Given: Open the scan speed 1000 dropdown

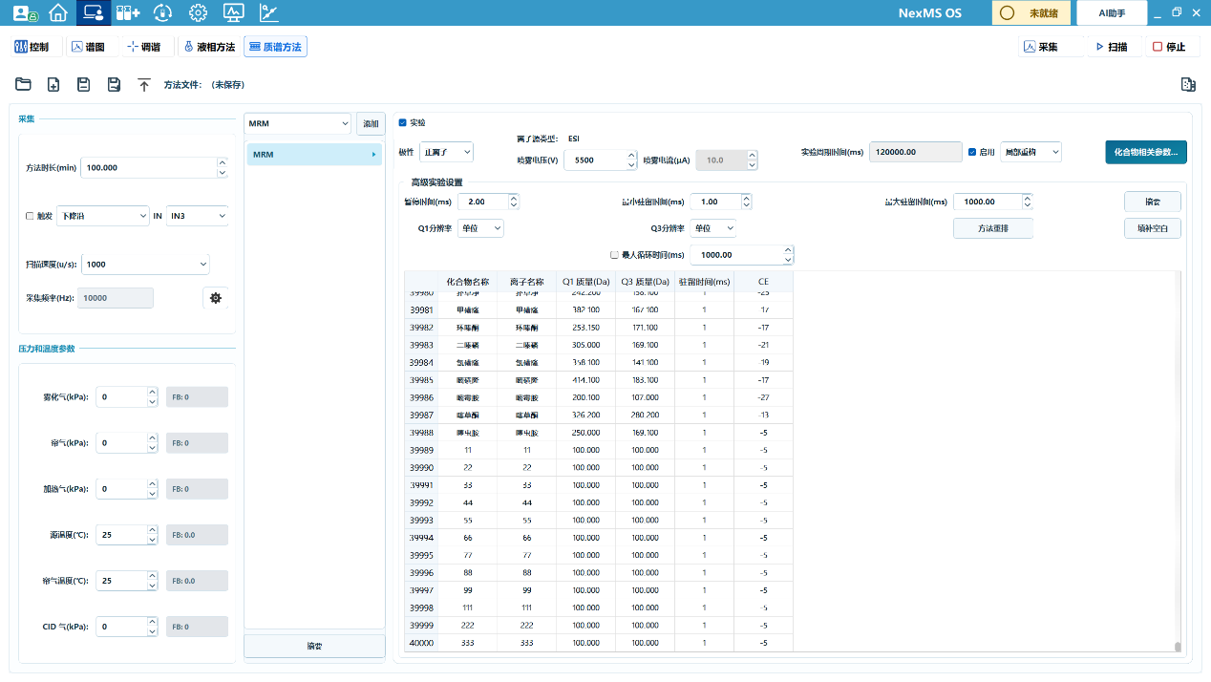Looking at the screenshot, I should pyautogui.click(x=145, y=264).
